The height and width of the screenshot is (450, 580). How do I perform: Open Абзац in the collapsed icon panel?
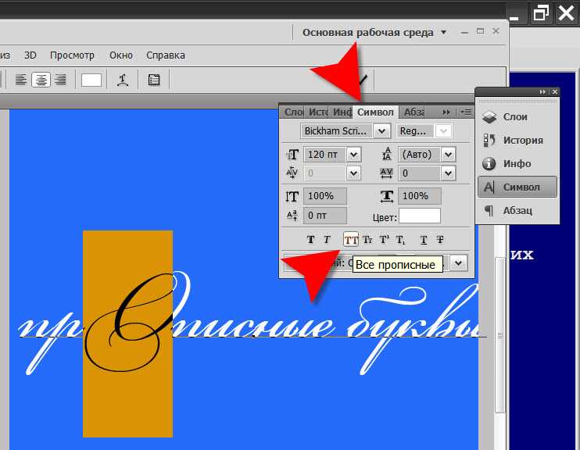pyautogui.click(x=517, y=211)
